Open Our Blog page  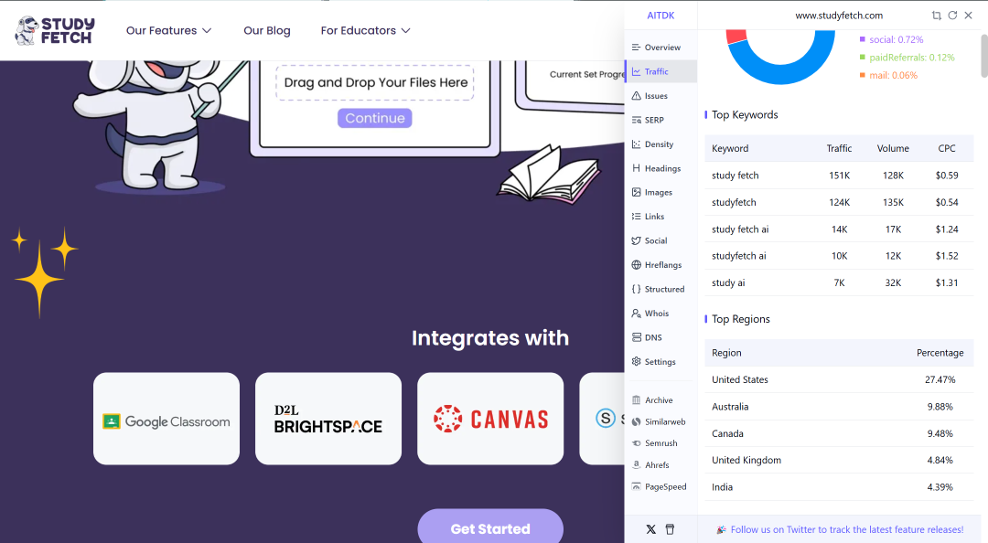267,30
